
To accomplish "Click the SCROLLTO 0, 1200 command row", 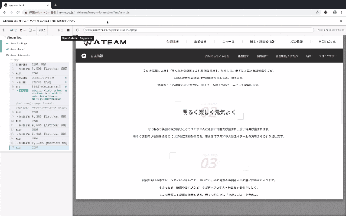I will pyautogui.click(x=39, y=143).
